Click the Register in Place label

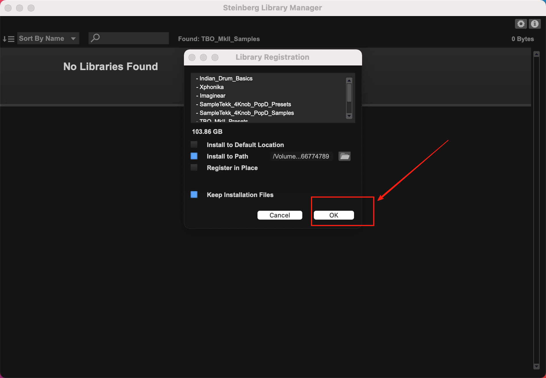(232, 168)
